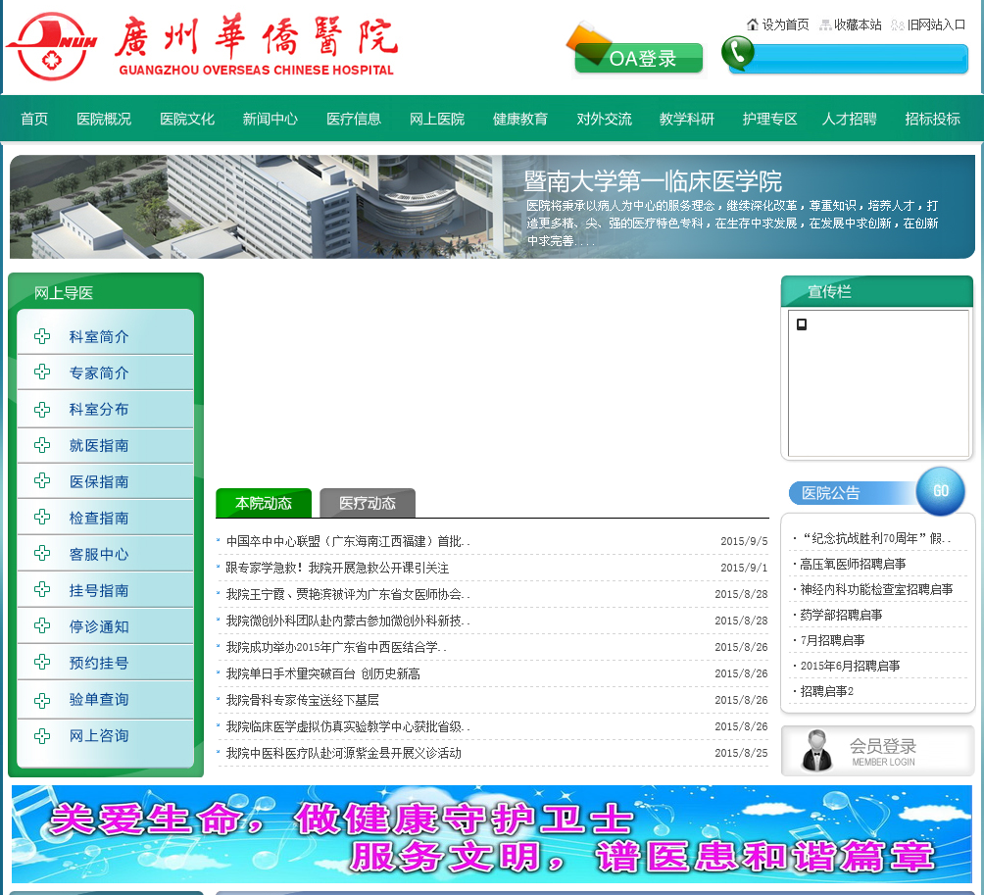
Task: Open the 医院文化 menu item
Action: (x=187, y=119)
